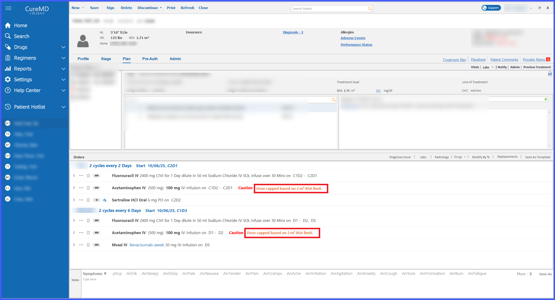The image size is (555, 300).
Task: Open the Adverse Events link
Action: (x=353, y=38)
